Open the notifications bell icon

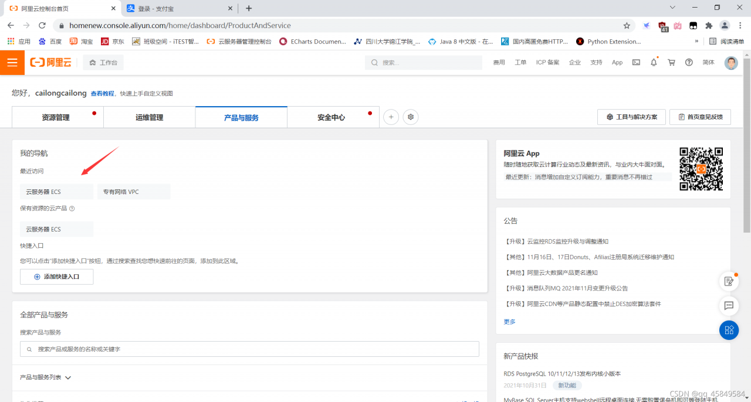pos(654,63)
